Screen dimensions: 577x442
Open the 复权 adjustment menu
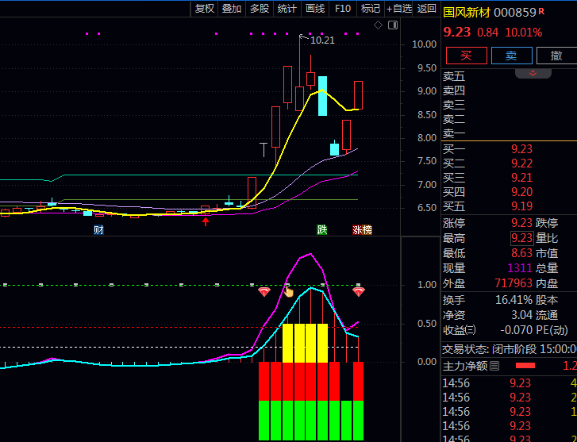tap(205, 9)
